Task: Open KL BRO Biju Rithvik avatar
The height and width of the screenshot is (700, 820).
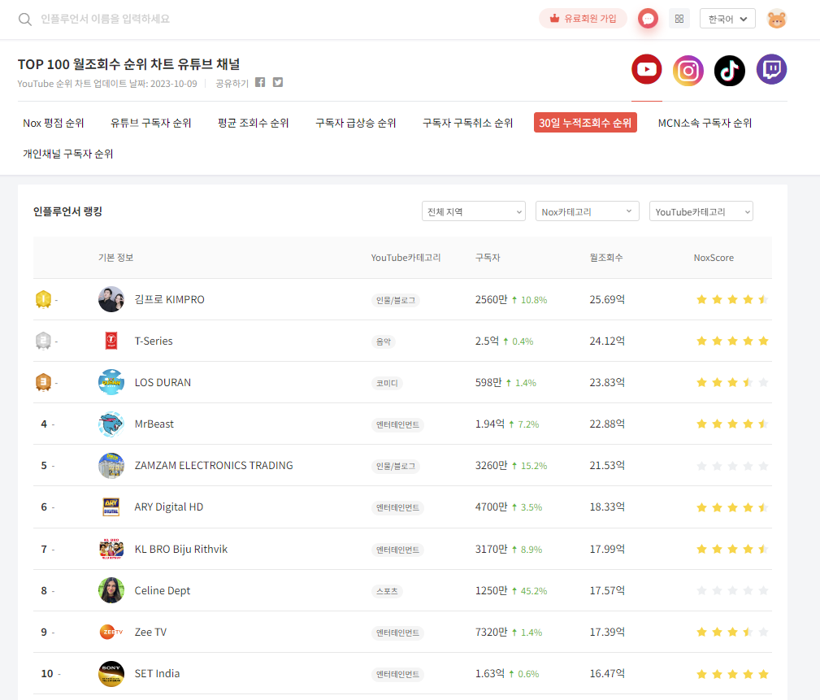Action: (111, 549)
